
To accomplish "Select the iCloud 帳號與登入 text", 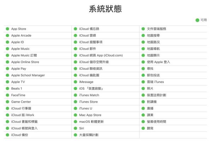I will point(24,128).
